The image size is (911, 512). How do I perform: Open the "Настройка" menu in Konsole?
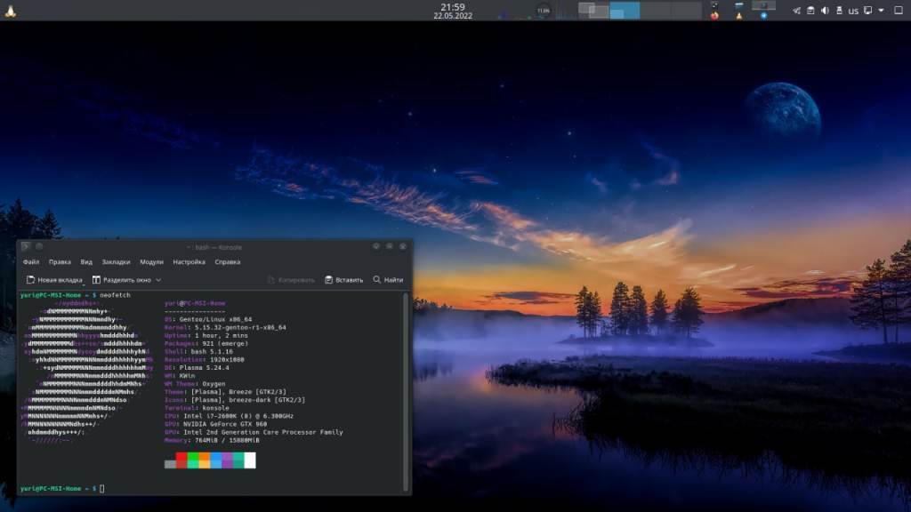189,262
